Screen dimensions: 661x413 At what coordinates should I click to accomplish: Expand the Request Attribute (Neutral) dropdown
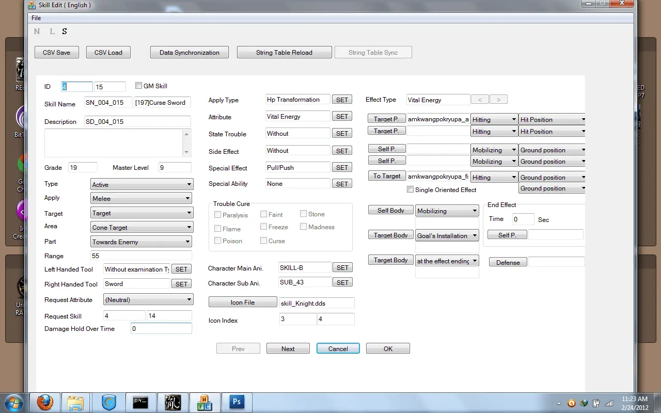tap(148, 299)
